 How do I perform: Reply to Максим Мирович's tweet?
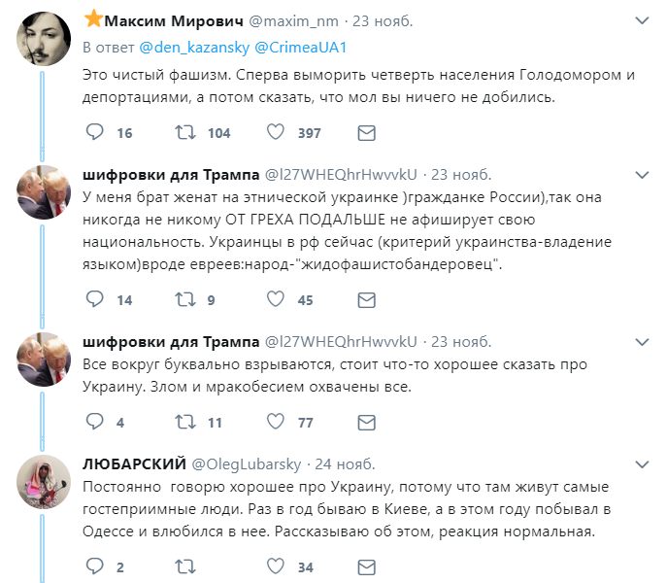[x=94, y=132]
